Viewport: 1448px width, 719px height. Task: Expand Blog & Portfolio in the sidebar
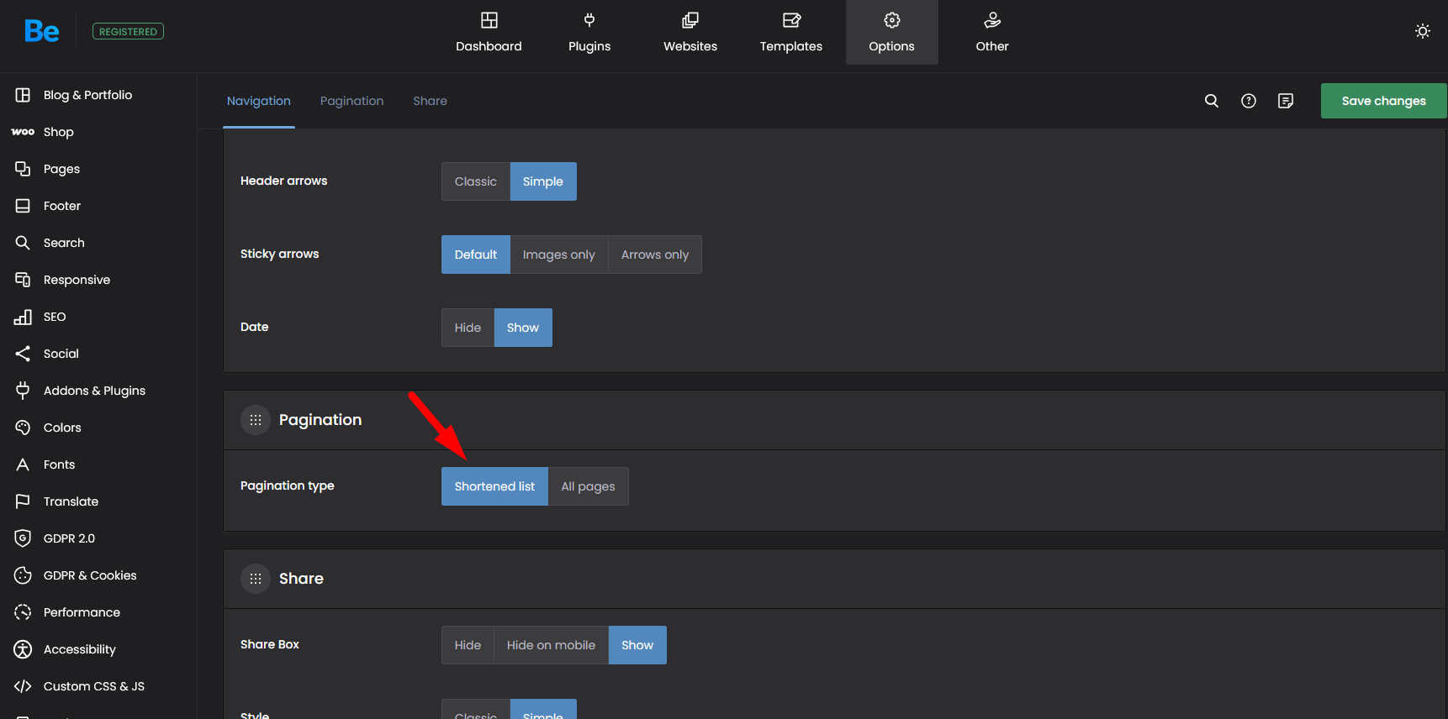point(87,95)
